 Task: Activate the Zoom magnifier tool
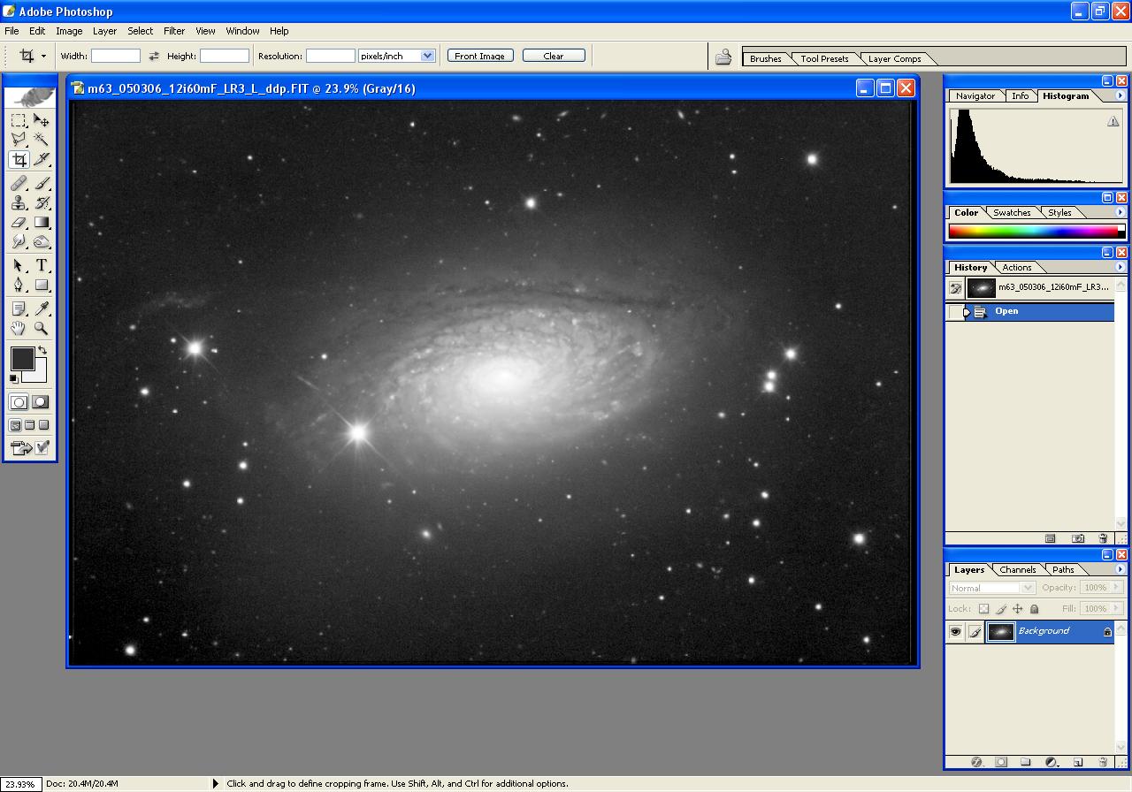pos(42,328)
